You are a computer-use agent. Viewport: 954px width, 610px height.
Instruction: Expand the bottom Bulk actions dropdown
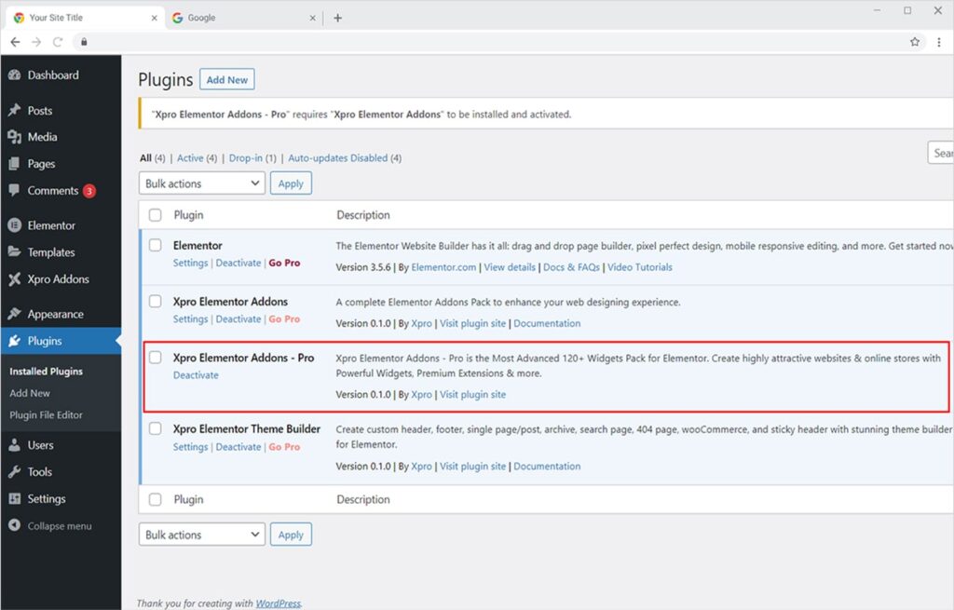point(202,535)
